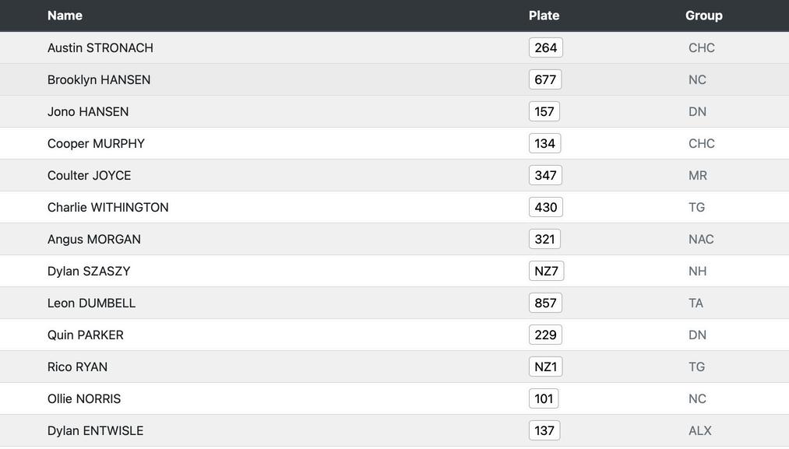Open Brooklyn HANSEN's row
789x449 pixels.
99,79
